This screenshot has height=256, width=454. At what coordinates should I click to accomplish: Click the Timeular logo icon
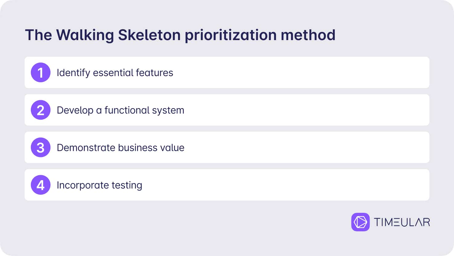[360, 222]
